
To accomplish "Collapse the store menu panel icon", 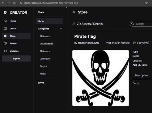I will click(x=74, y=12).
